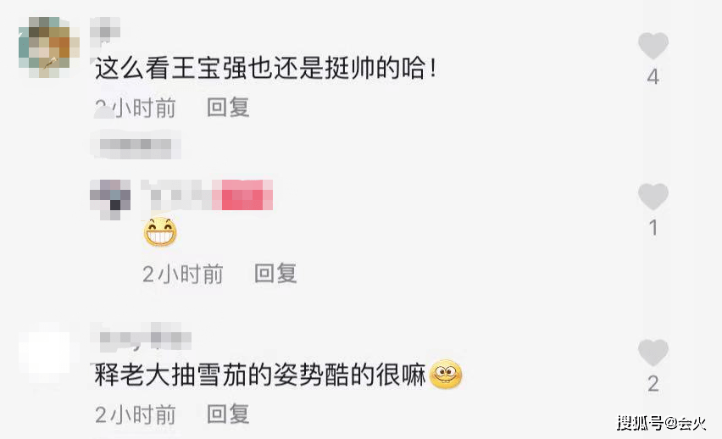Viewport: 722px width, 439px height.
Task: Open the white blurred avatar of 释老大 commenter
Action: pos(45,352)
